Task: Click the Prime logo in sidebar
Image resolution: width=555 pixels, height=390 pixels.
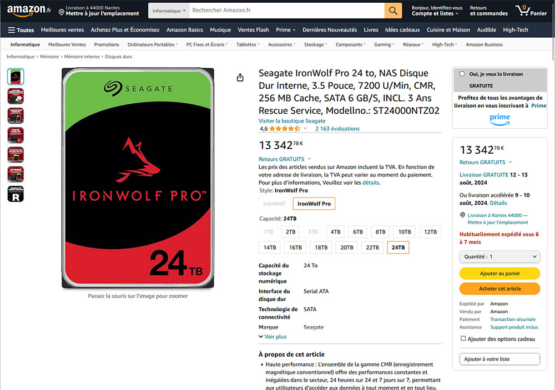Action: tap(500, 119)
